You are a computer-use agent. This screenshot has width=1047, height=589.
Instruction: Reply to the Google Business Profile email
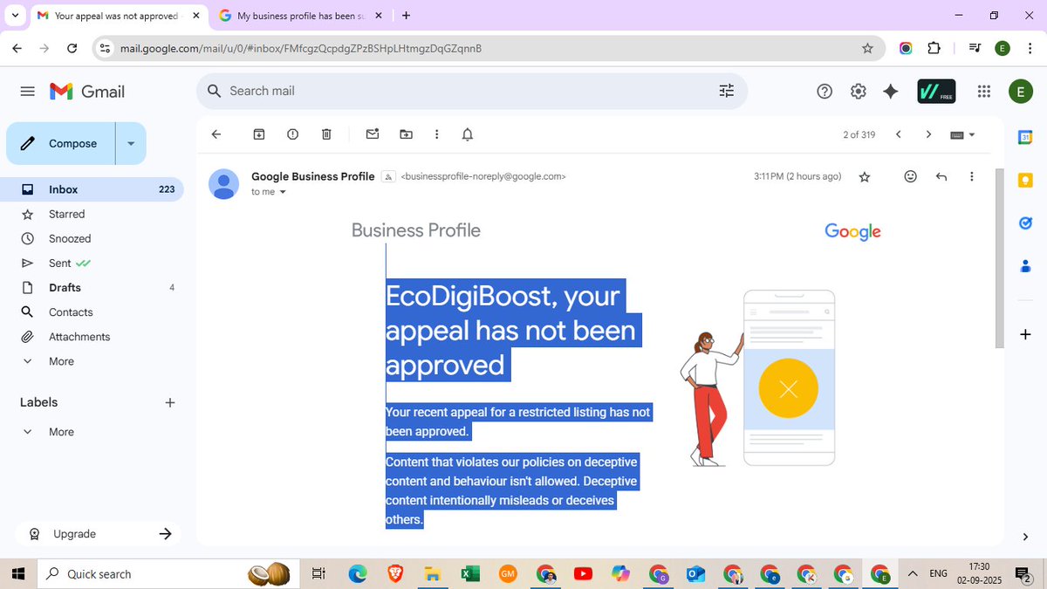[941, 176]
